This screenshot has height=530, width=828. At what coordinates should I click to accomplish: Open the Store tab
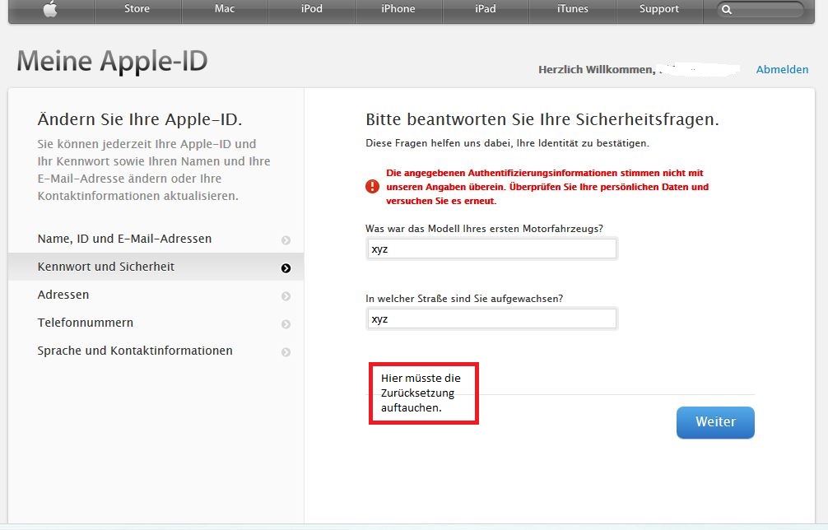tap(137, 9)
